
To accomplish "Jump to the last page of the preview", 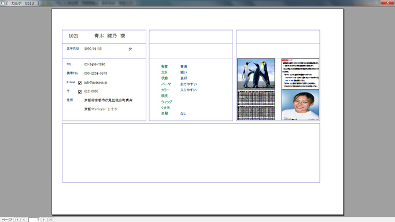I will pyautogui.click(x=51, y=220).
